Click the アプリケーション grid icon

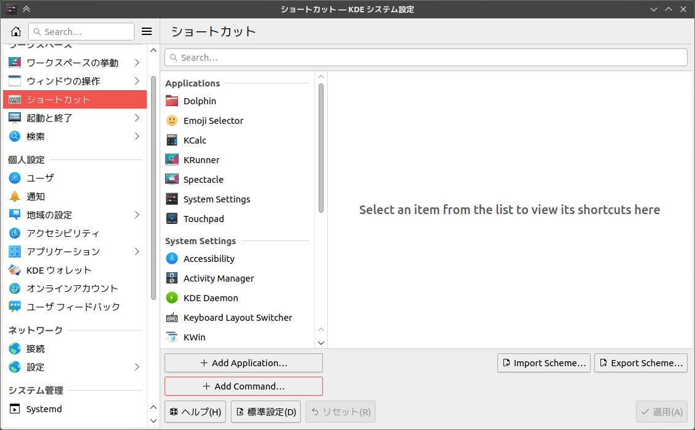(x=15, y=251)
